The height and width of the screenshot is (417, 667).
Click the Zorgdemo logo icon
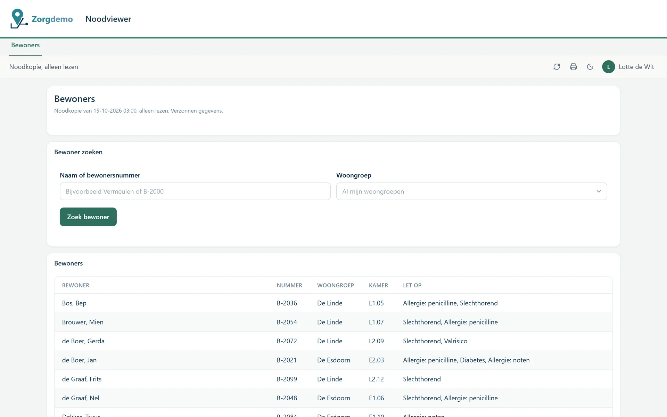[19, 19]
